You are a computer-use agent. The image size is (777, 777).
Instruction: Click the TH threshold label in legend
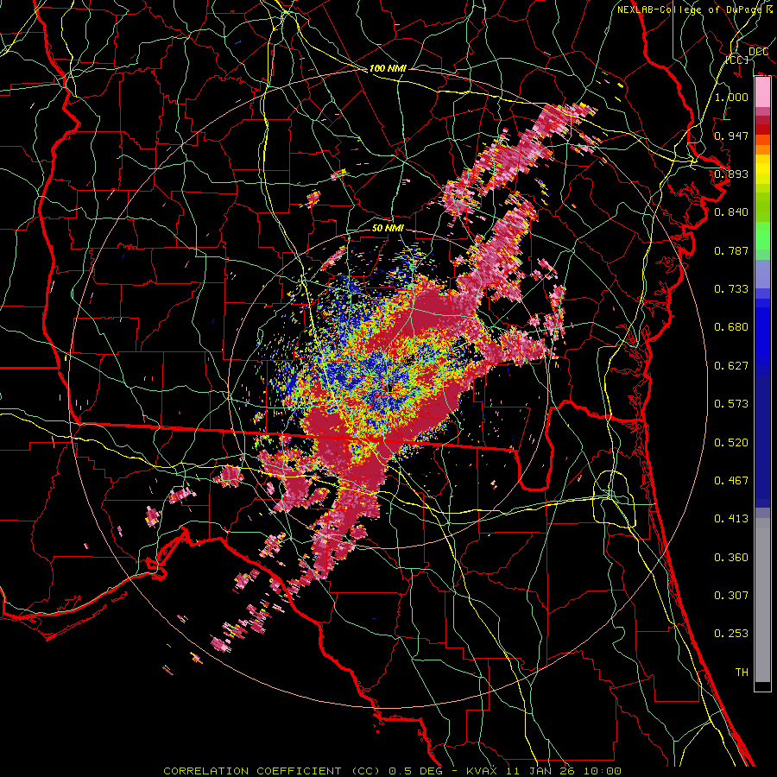pos(742,673)
